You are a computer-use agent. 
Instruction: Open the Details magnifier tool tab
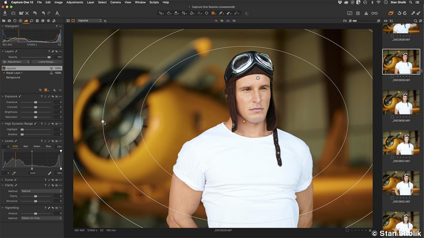coord(31,21)
